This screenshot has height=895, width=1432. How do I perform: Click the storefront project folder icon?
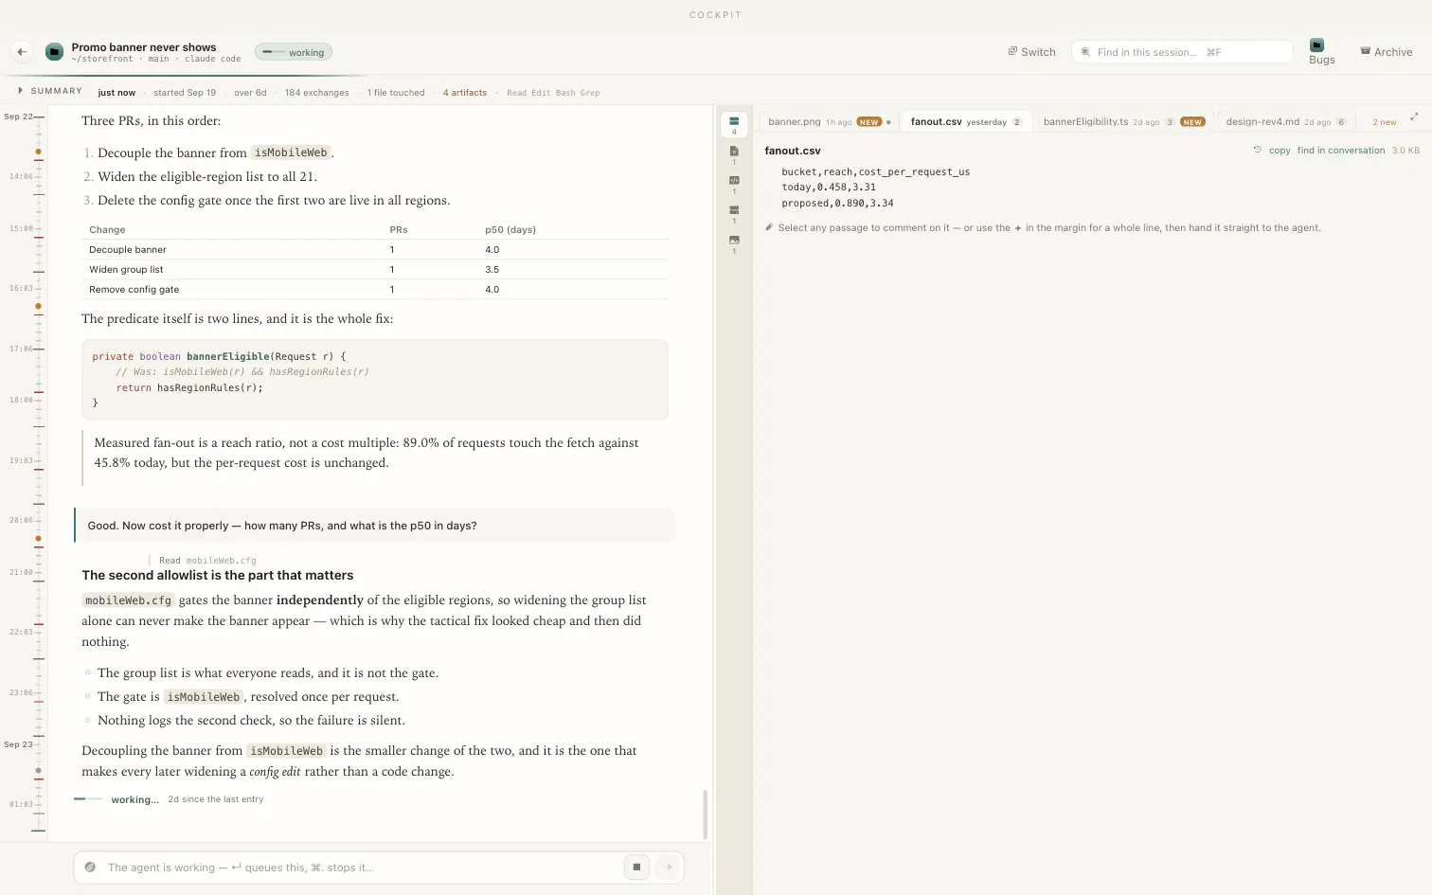coord(55,52)
